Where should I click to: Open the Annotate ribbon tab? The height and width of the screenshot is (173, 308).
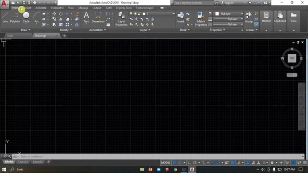40,8
